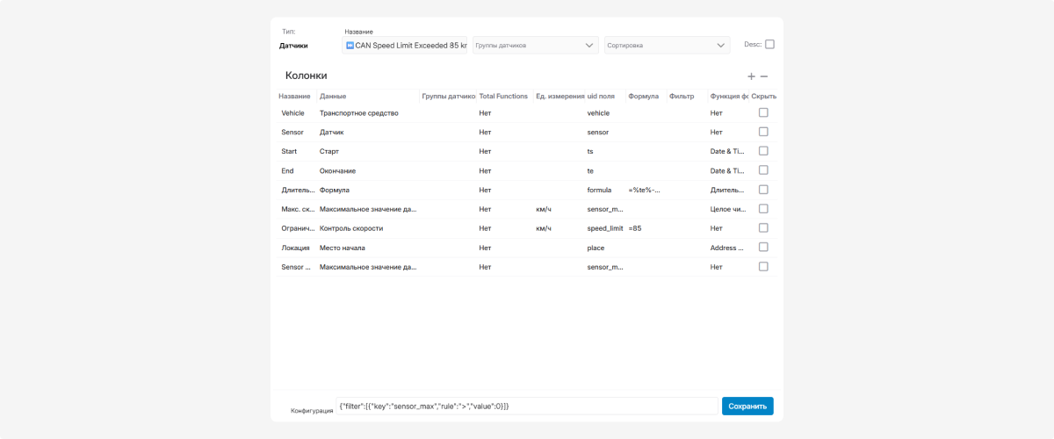Image resolution: width=1054 pixels, height=439 pixels.
Task: Click the place uid cell
Action: [596, 248]
